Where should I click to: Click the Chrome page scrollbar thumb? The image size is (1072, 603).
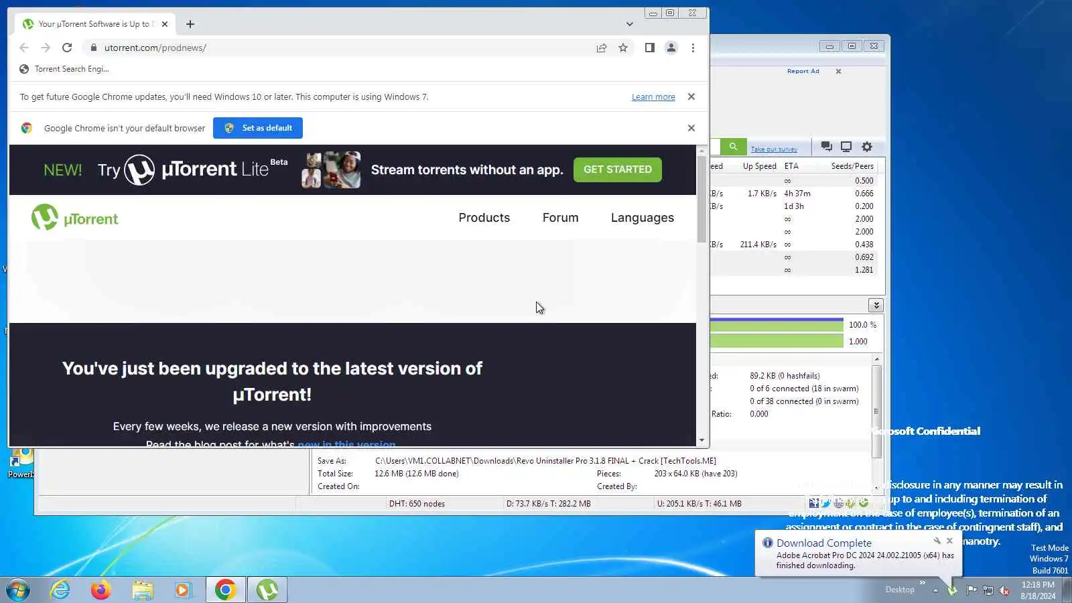click(x=701, y=199)
